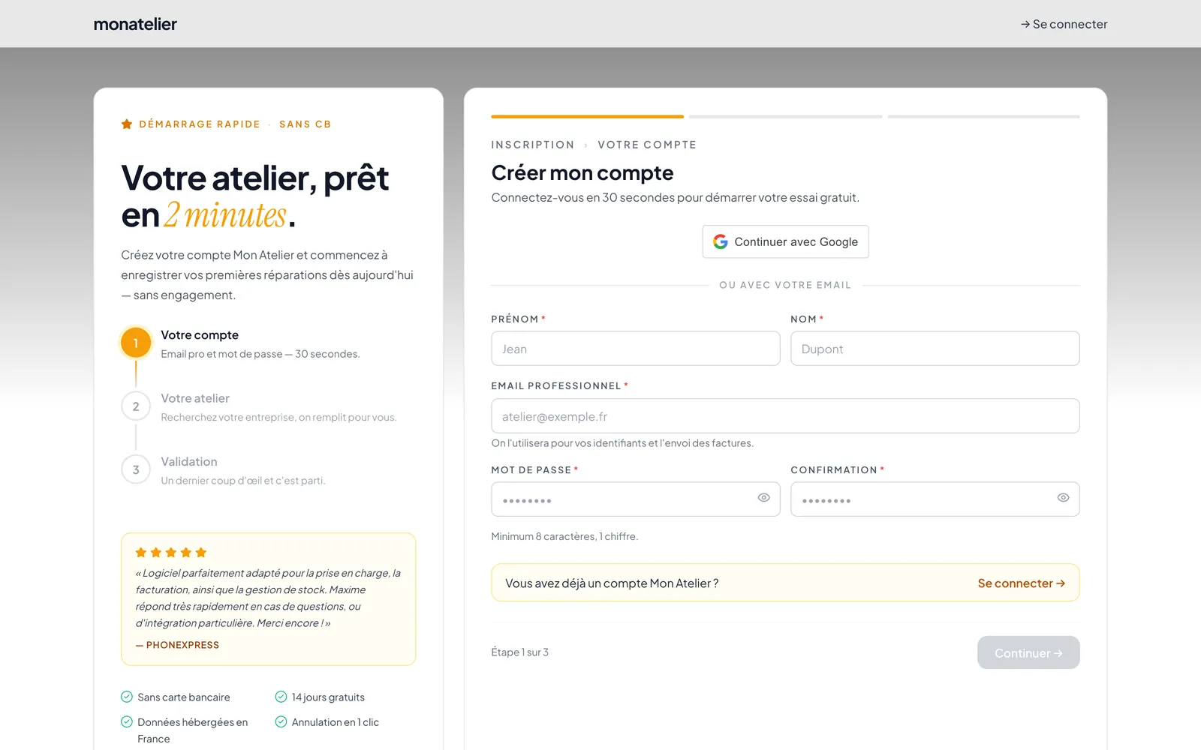The image size is (1201, 750).
Task: Click the Validation step title
Action: [x=189, y=462]
